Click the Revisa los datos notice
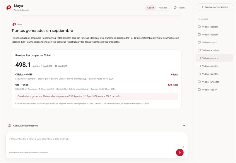Screen dimensions: 236x163 pos(29,153)
